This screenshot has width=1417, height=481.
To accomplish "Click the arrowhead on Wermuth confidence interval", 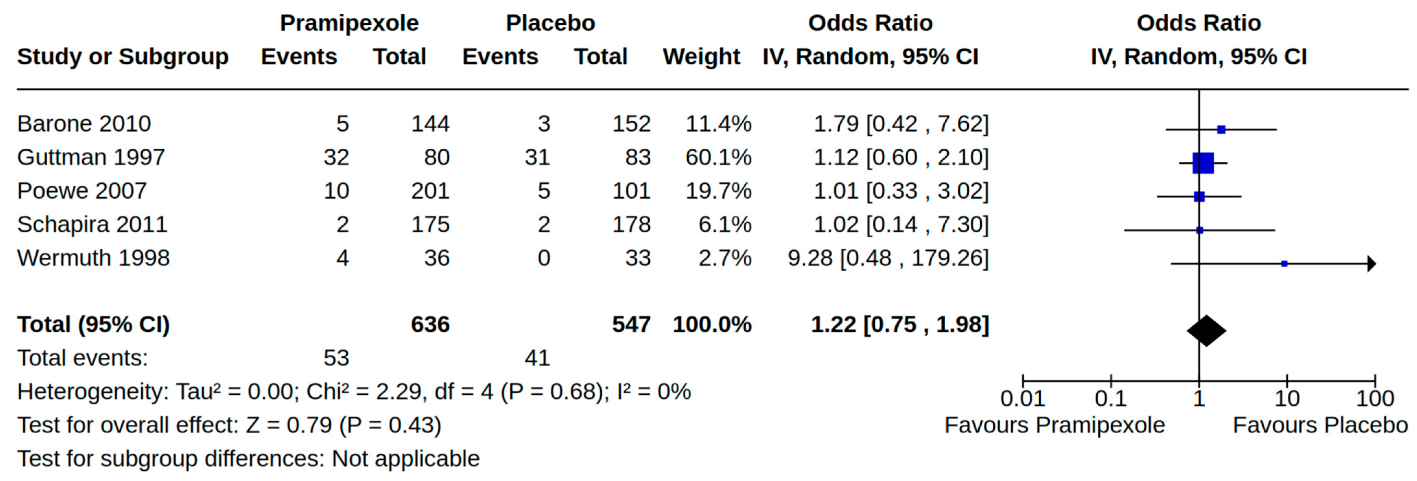I will click(1371, 263).
